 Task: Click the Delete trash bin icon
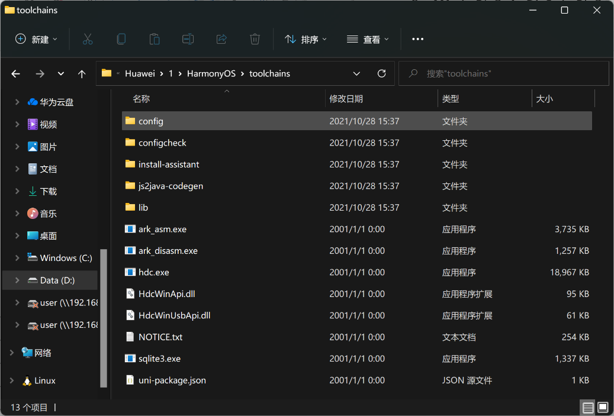[255, 39]
